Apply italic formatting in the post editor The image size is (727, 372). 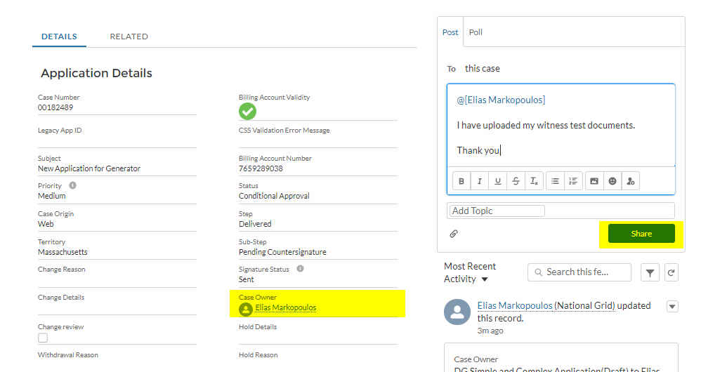coord(480,181)
